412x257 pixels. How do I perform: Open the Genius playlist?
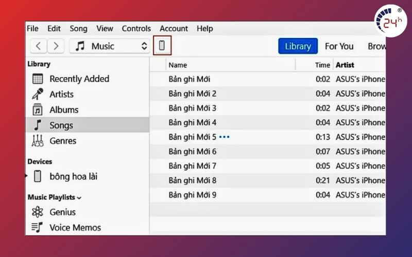[62, 212]
